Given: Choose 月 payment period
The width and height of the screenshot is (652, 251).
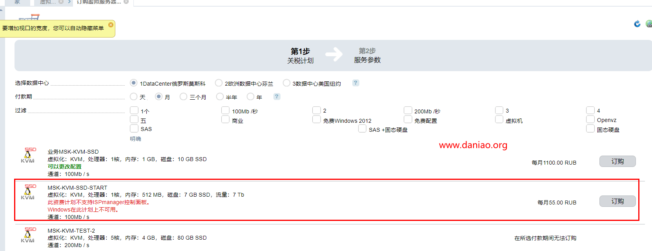Looking at the screenshot, I should click(158, 97).
